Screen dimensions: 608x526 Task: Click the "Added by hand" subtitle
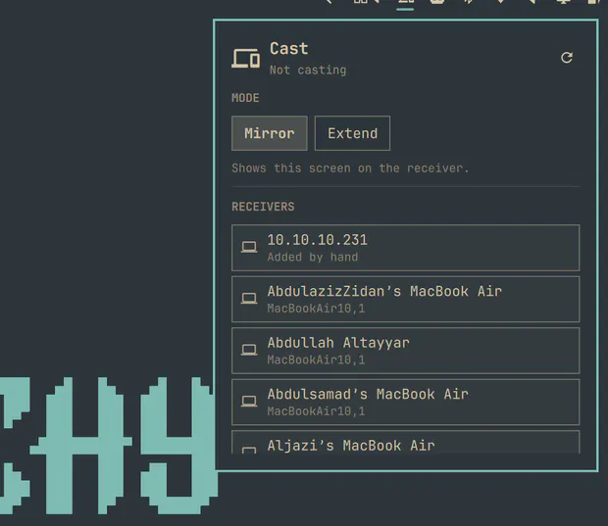point(313,258)
